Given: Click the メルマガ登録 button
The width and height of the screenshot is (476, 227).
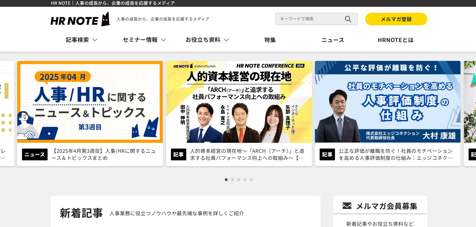Looking at the screenshot, I should [396, 19].
